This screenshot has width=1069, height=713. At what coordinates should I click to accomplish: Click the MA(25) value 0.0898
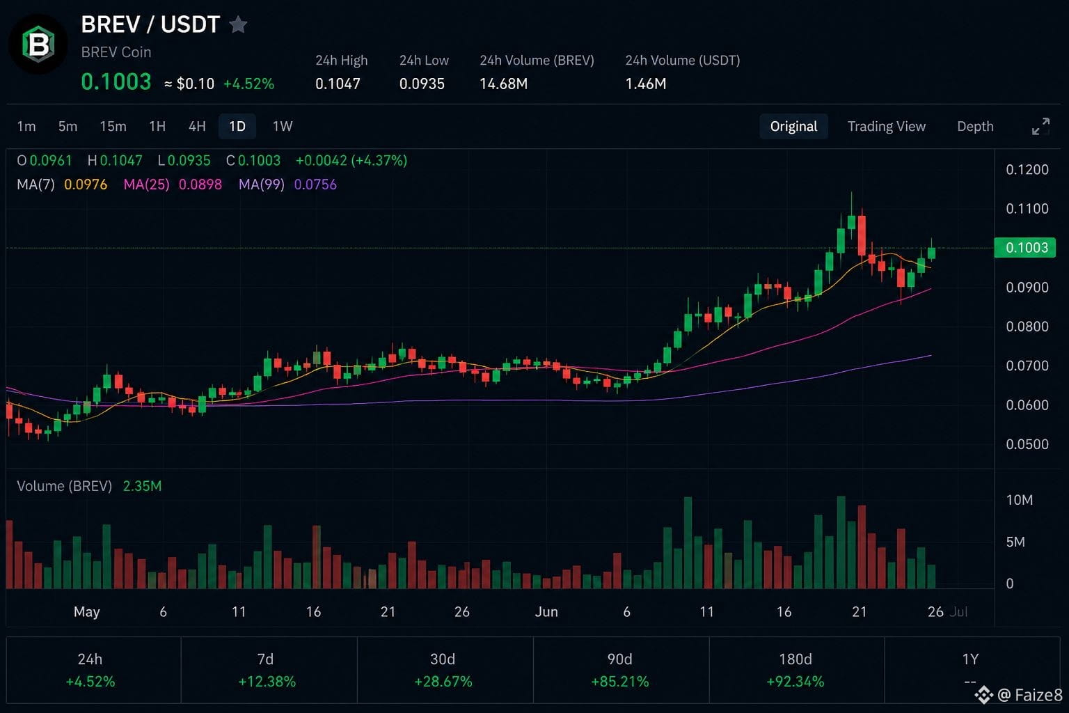click(x=200, y=185)
